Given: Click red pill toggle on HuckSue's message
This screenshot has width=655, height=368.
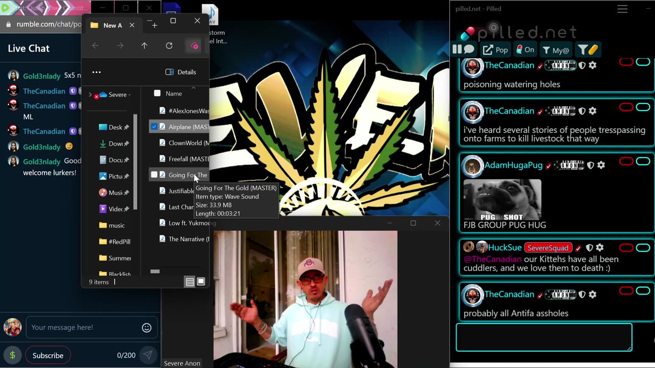Looking at the screenshot, I should coord(626,248).
